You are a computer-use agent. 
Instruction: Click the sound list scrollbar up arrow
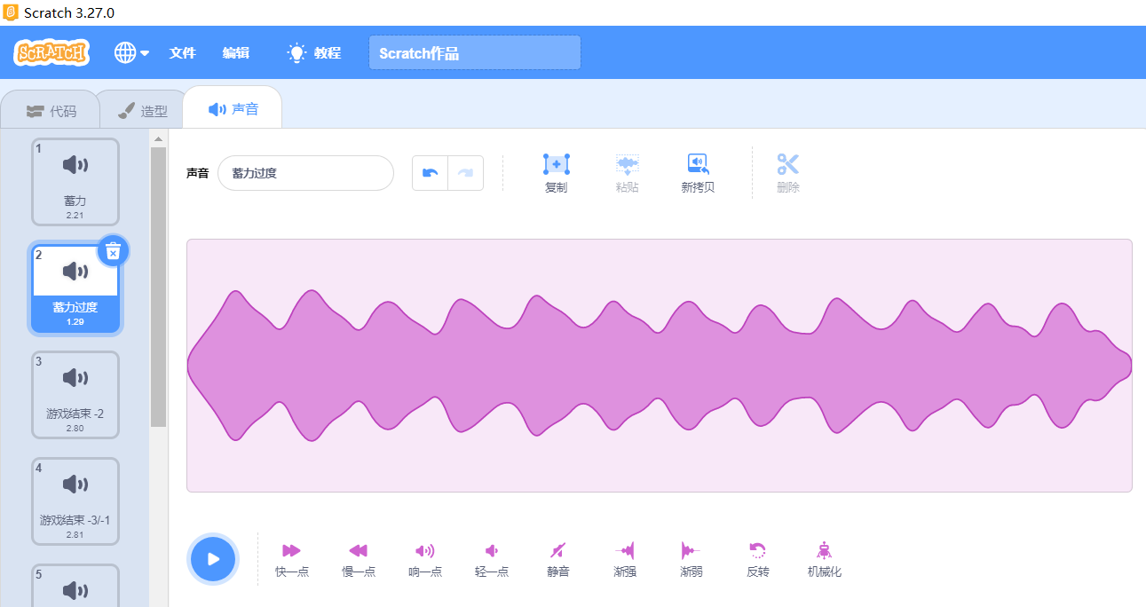point(159,139)
